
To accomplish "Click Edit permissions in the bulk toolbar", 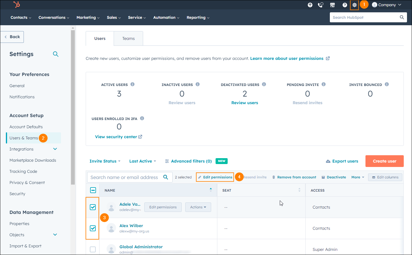I will pyautogui.click(x=215, y=177).
